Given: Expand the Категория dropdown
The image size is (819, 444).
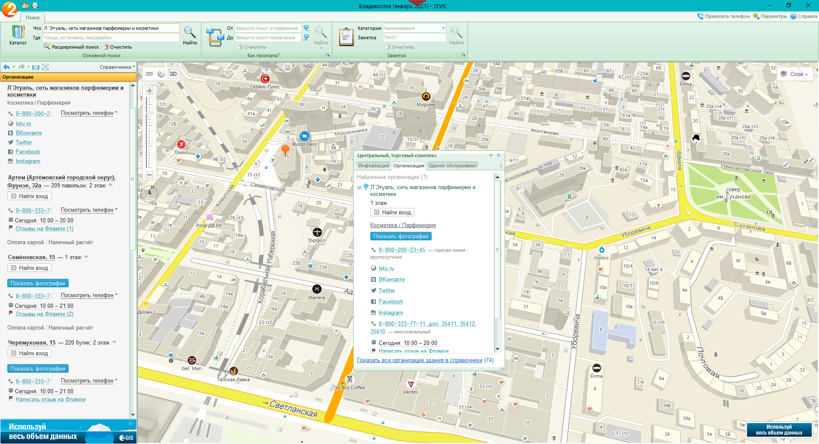Looking at the screenshot, I should coord(443,28).
